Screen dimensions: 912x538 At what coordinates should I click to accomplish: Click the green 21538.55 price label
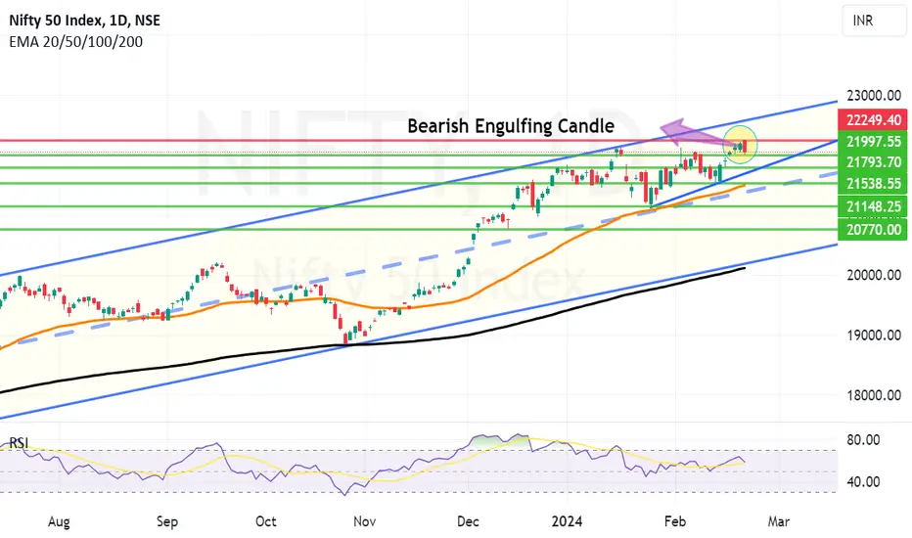click(x=873, y=184)
